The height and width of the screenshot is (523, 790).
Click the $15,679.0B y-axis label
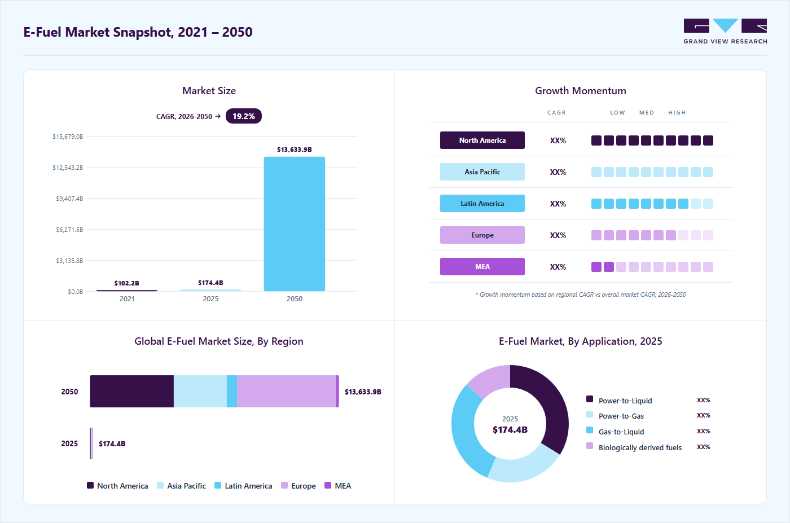pos(68,137)
